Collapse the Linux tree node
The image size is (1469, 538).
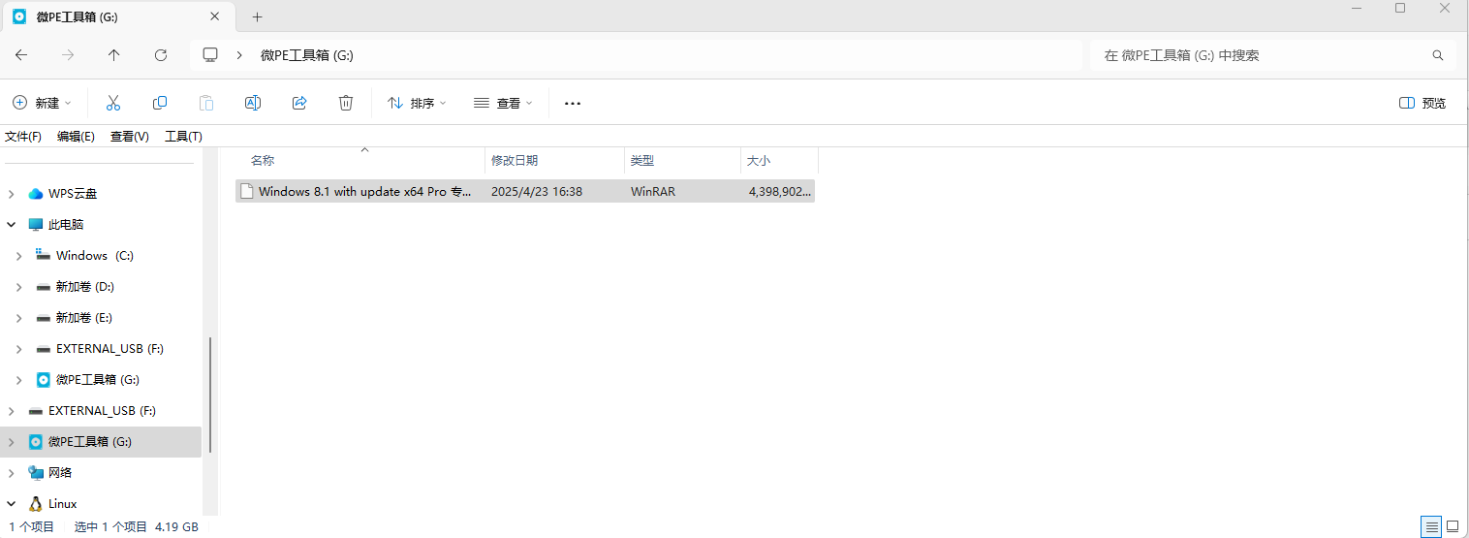pos(12,504)
